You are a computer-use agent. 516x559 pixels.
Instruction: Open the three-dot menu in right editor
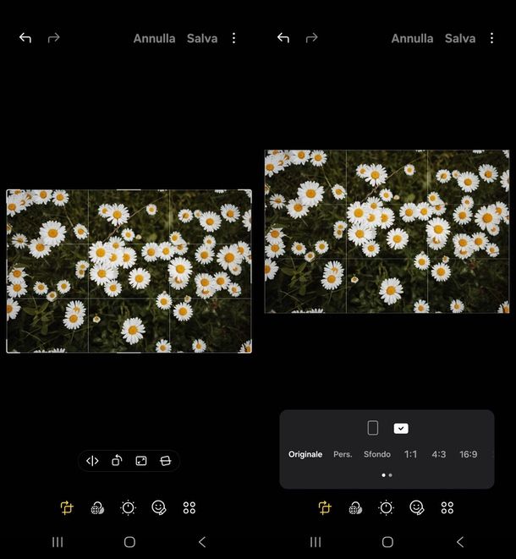pos(491,38)
